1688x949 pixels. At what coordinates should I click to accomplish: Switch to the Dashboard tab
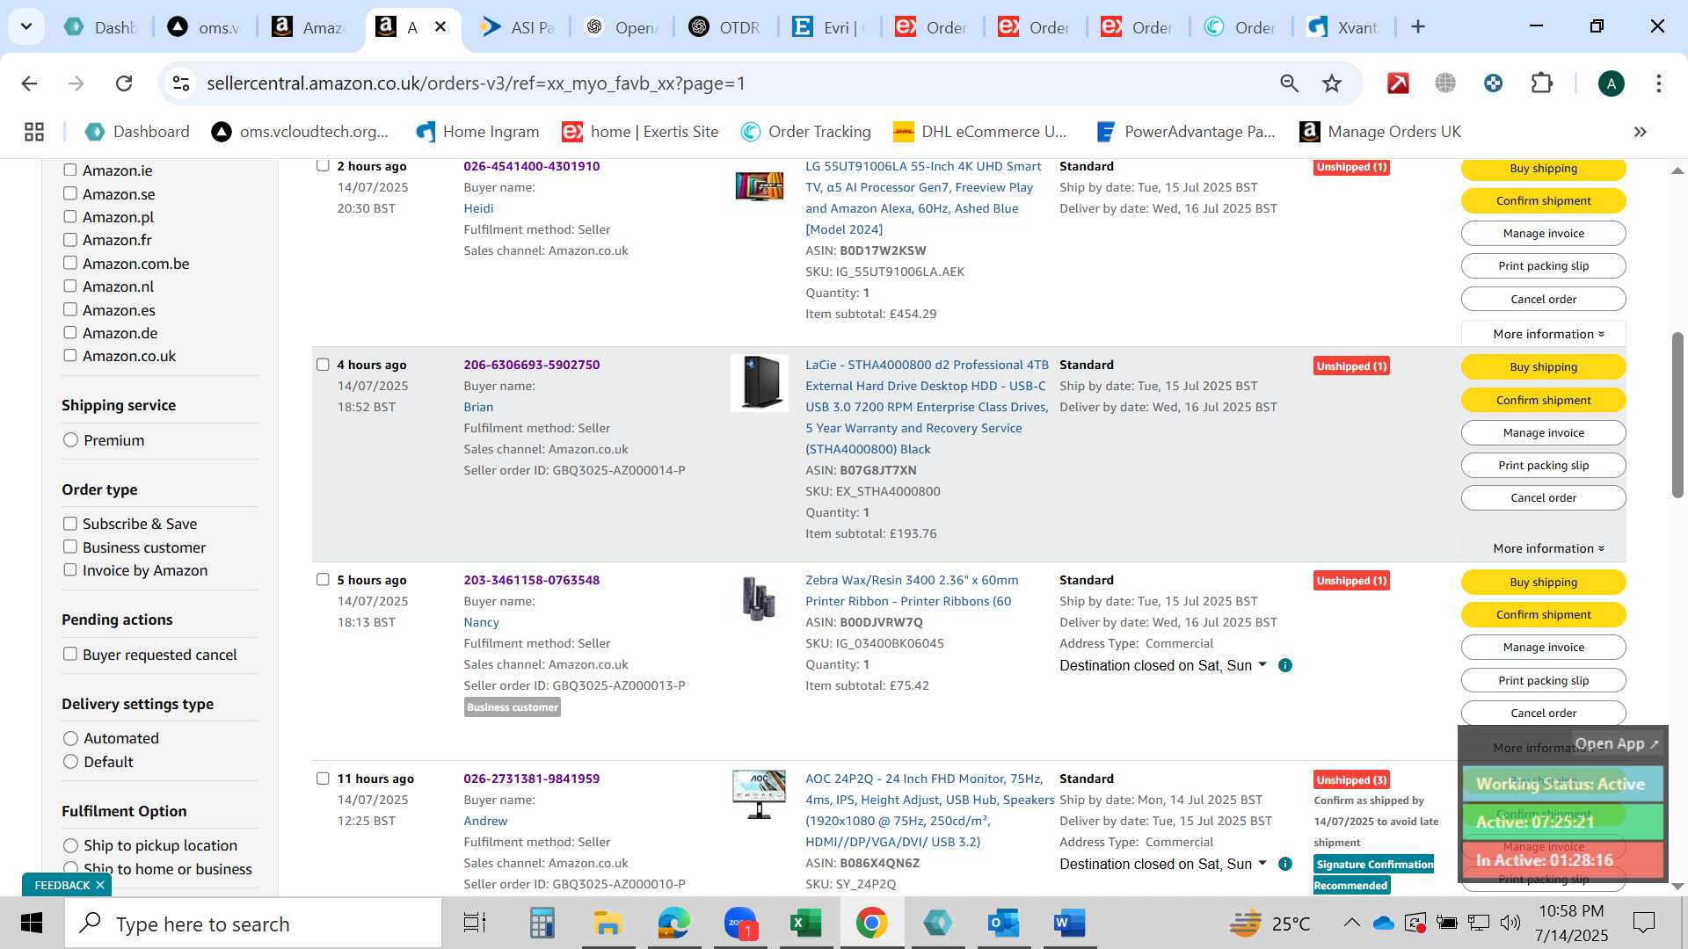pos(101,27)
